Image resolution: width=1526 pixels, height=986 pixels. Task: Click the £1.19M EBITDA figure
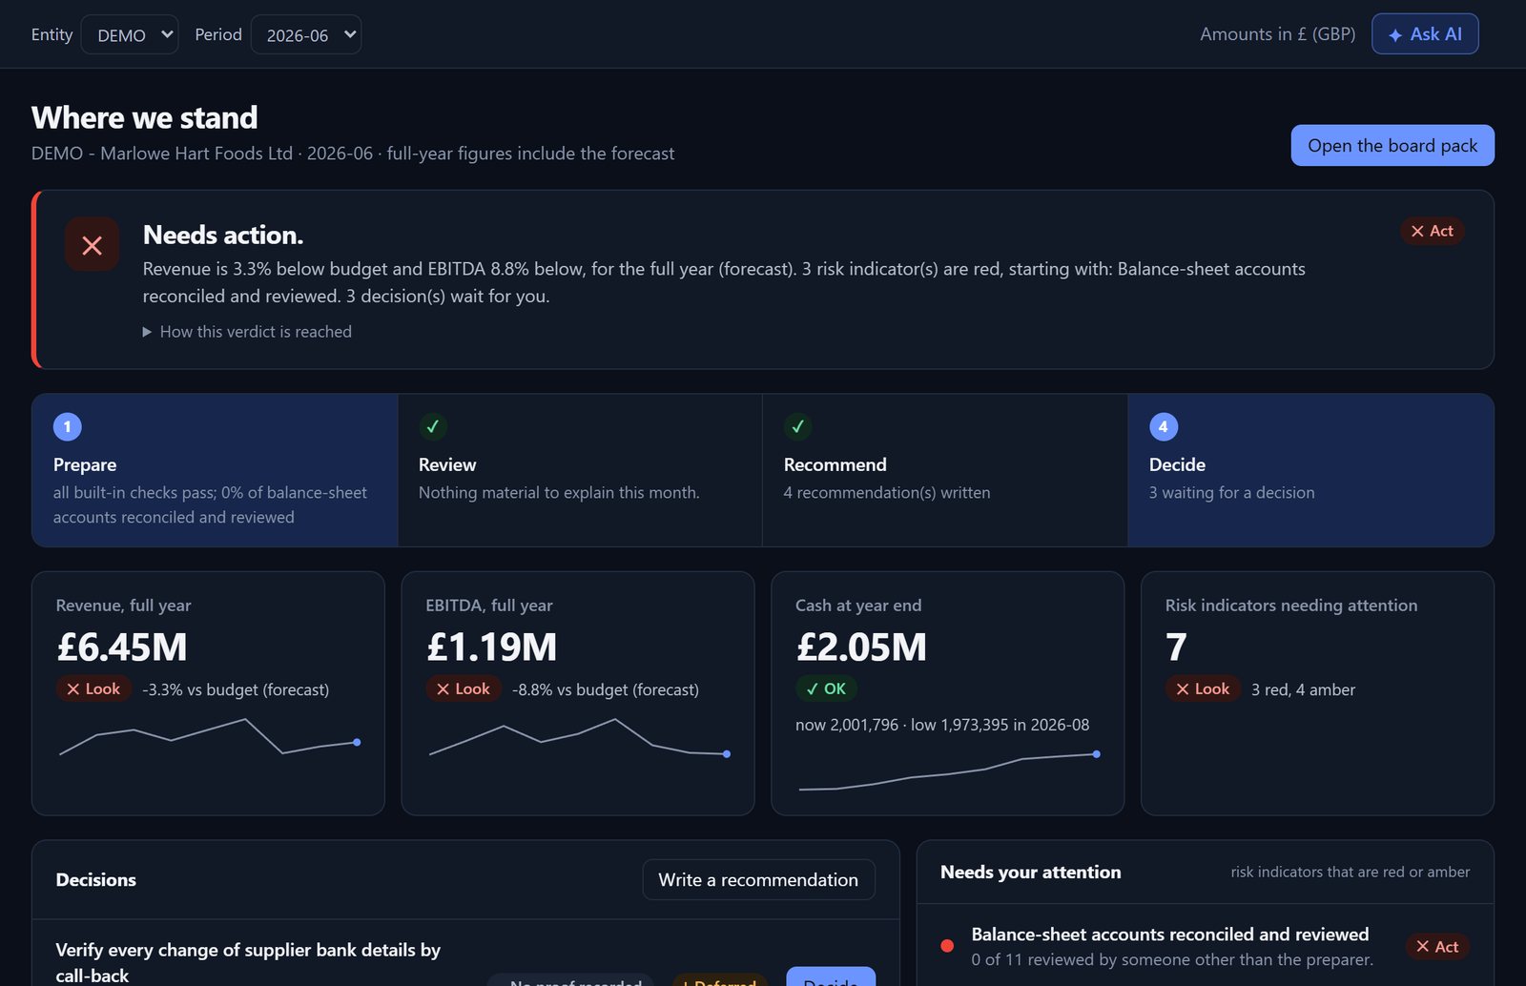[491, 647]
